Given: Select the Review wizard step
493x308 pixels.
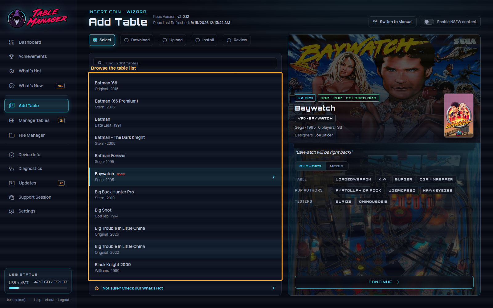Looking at the screenshot, I should pyautogui.click(x=237, y=40).
